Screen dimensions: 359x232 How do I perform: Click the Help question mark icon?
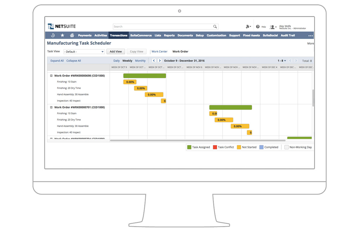[257, 26]
